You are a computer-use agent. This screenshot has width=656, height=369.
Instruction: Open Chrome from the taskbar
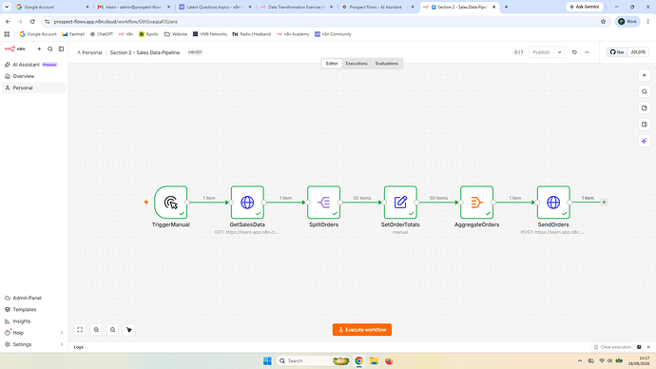click(358, 360)
